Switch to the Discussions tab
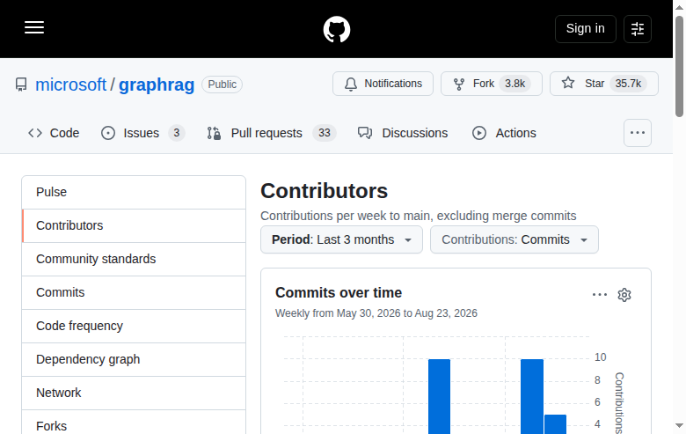686x434 pixels. point(403,133)
